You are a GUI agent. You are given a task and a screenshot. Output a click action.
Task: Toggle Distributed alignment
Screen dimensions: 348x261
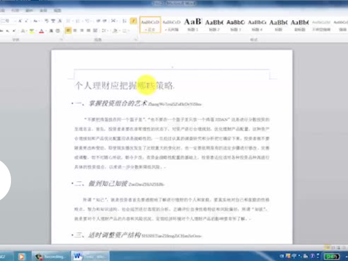click(95, 30)
